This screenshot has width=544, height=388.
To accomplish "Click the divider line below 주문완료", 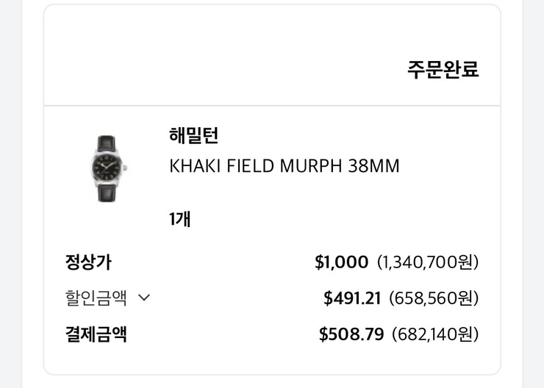I will [x=272, y=105].
